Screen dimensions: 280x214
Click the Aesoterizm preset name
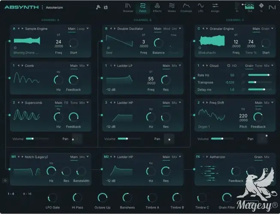pyautogui.click(x=54, y=7)
